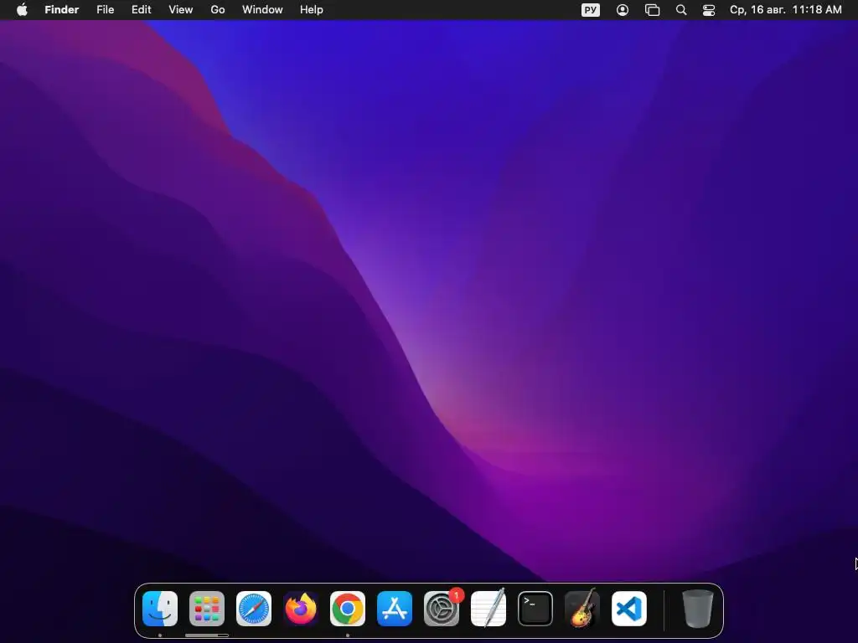Screen dimensions: 858x643
Task: Launch GarageBand from the Dock
Action: [582, 609]
